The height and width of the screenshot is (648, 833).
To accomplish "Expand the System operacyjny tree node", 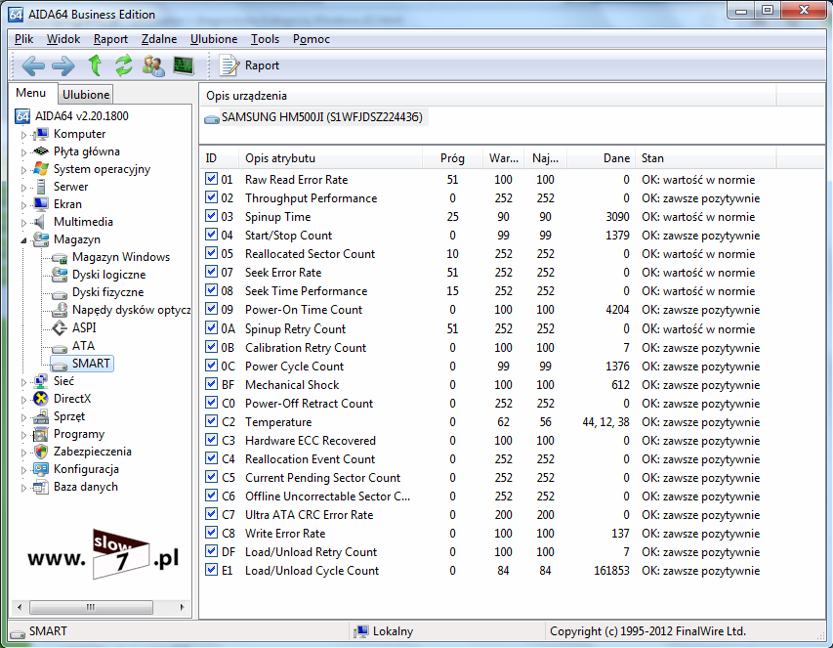I will 23,170.
